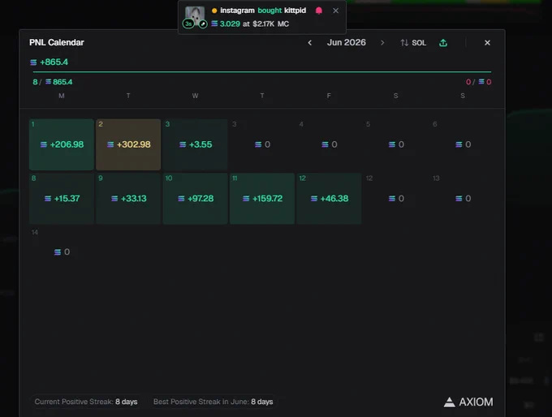This screenshot has width=552, height=417.
Task: Open the day cell with +46.38
Action: click(x=329, y=199)
